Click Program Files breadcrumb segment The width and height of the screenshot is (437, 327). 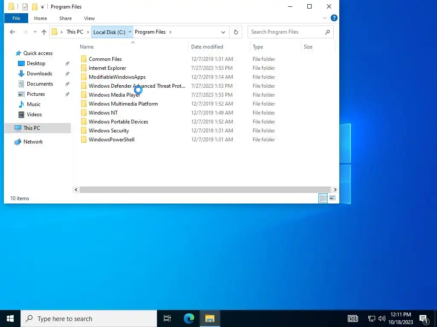click(x=150, y=32)
